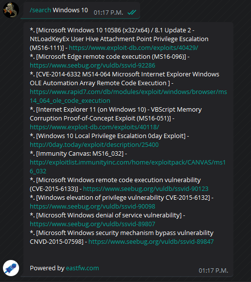Open the sender's lizard avatar
The width and height of the screenshot is (251, 282).
point(11,10)
